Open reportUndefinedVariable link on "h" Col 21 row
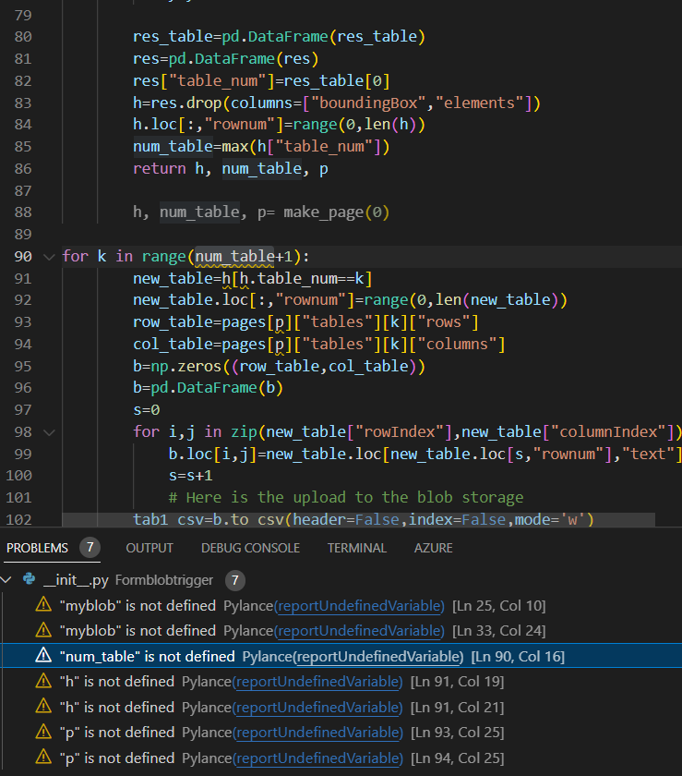 click(x=317, y=708)
